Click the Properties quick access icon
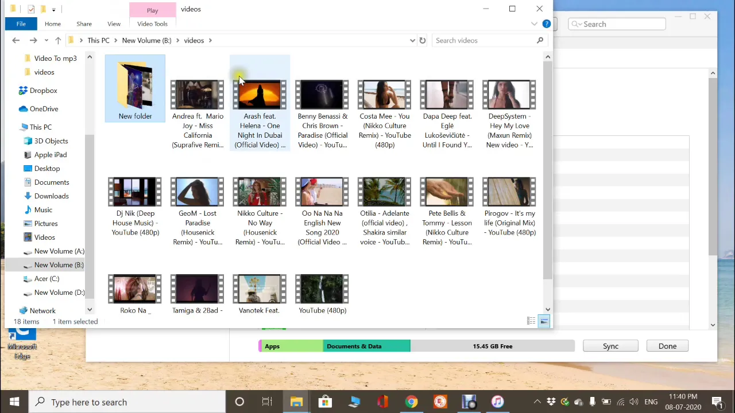735x413 pixels. tap(31, 9)
